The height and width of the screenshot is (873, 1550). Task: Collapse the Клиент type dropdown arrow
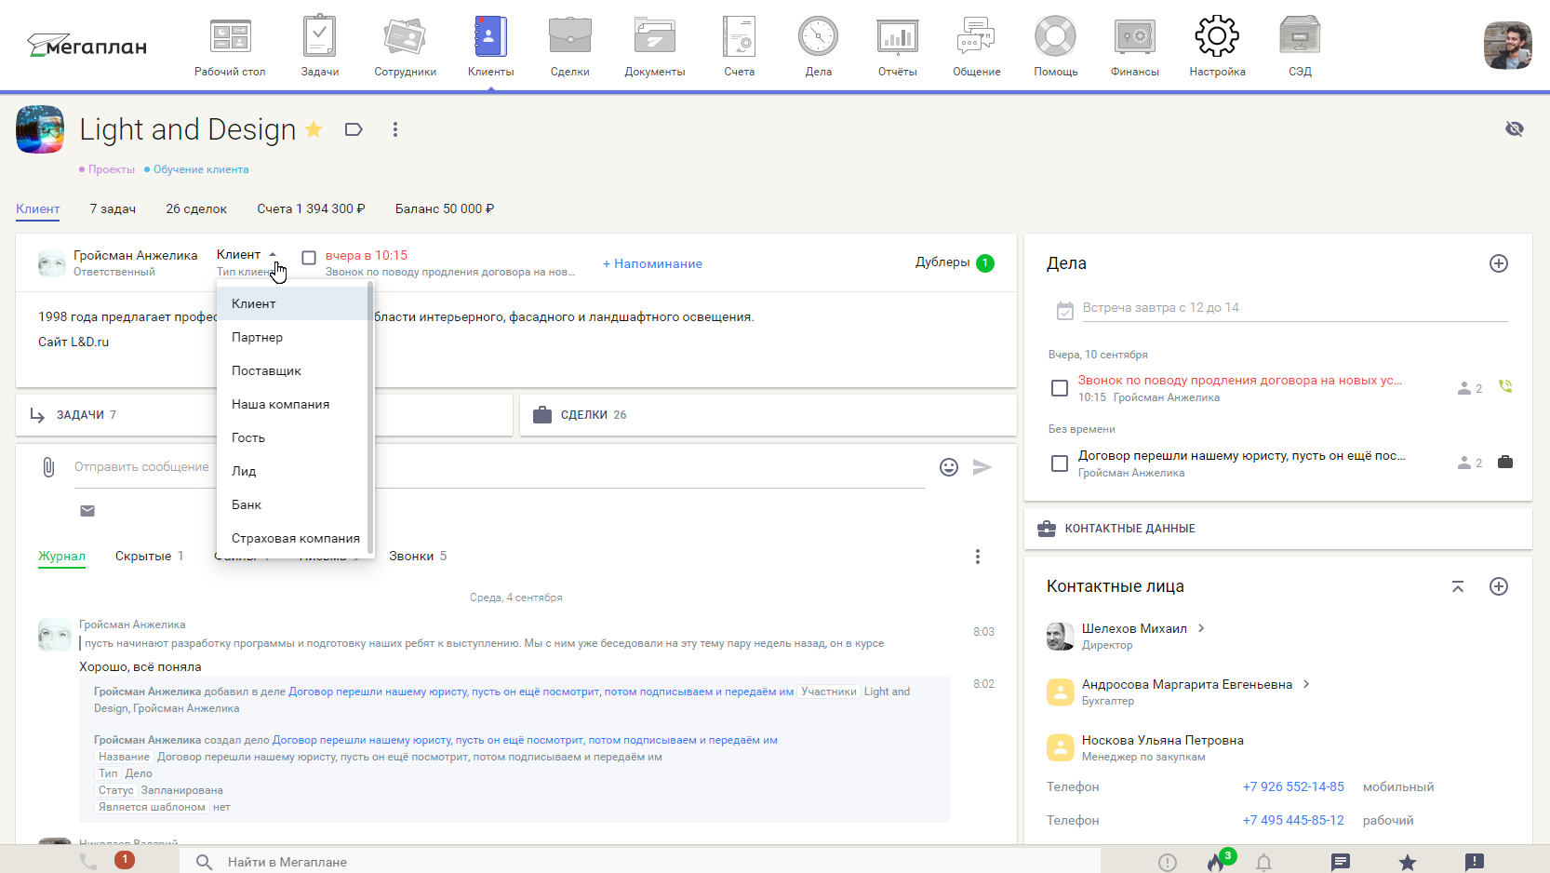click(273, 254)
